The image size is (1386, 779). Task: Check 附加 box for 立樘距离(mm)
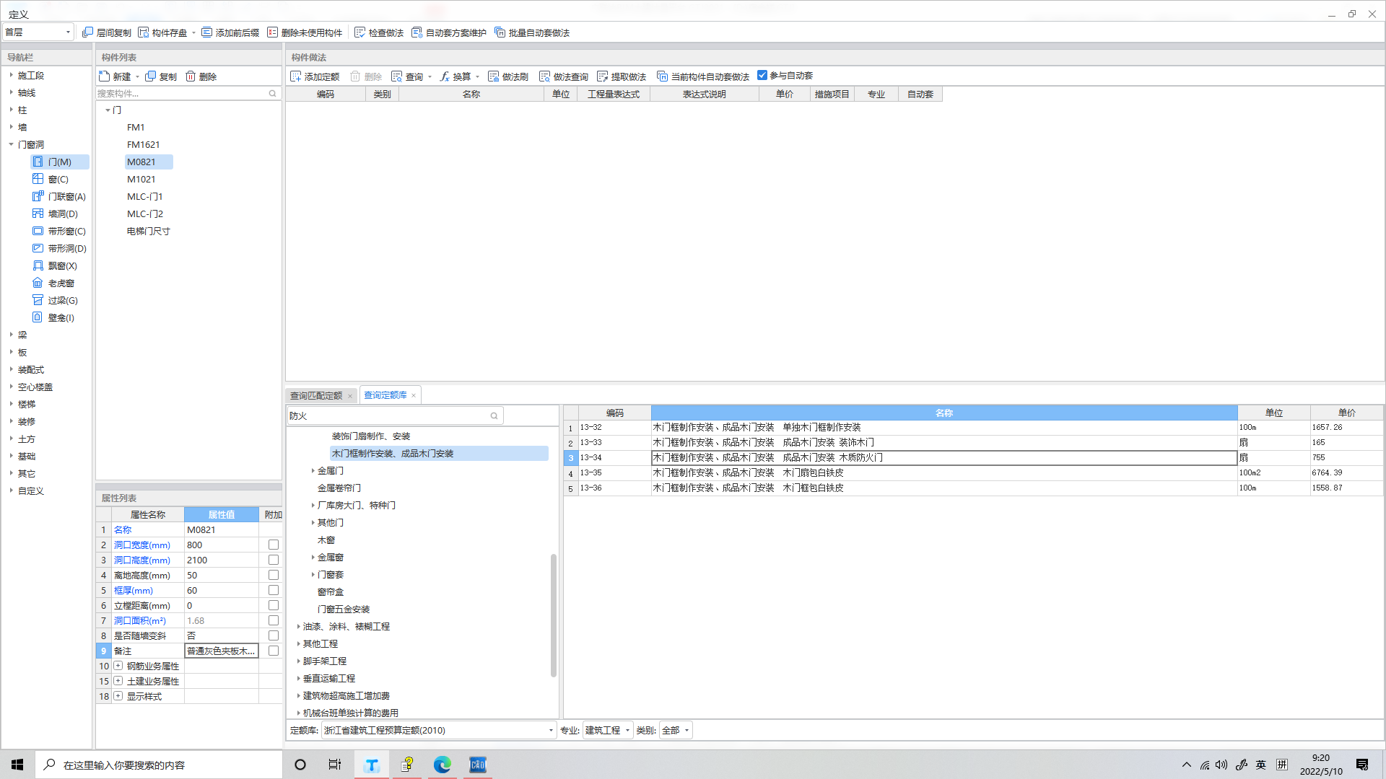[x=274, y=605]
